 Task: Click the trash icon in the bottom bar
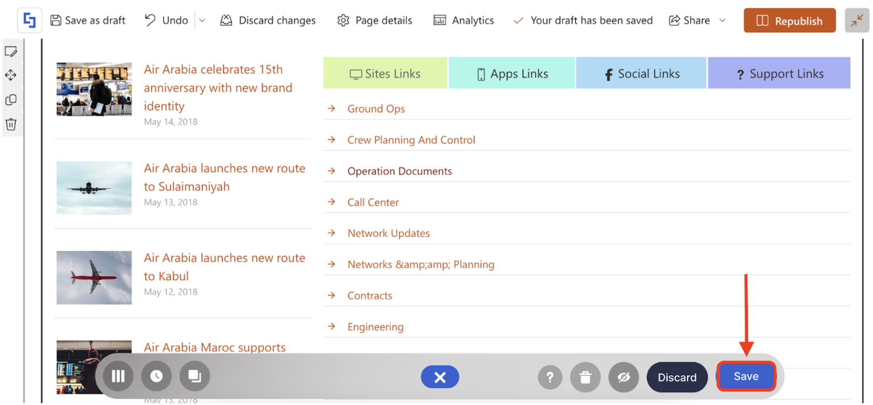[x=585, y=377]
